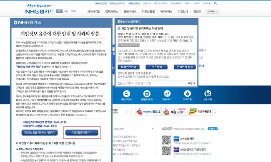
Task: Click the banner list down arrow
Action: [215, 113]
